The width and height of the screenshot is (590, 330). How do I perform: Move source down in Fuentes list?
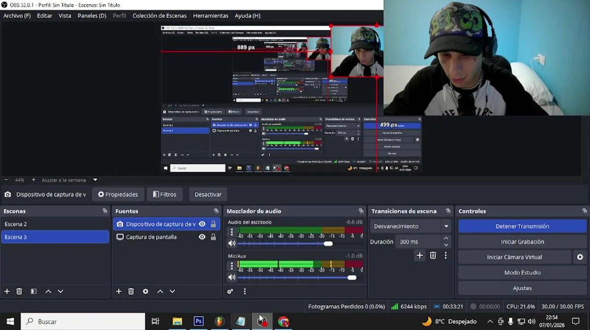coord(172,291)
